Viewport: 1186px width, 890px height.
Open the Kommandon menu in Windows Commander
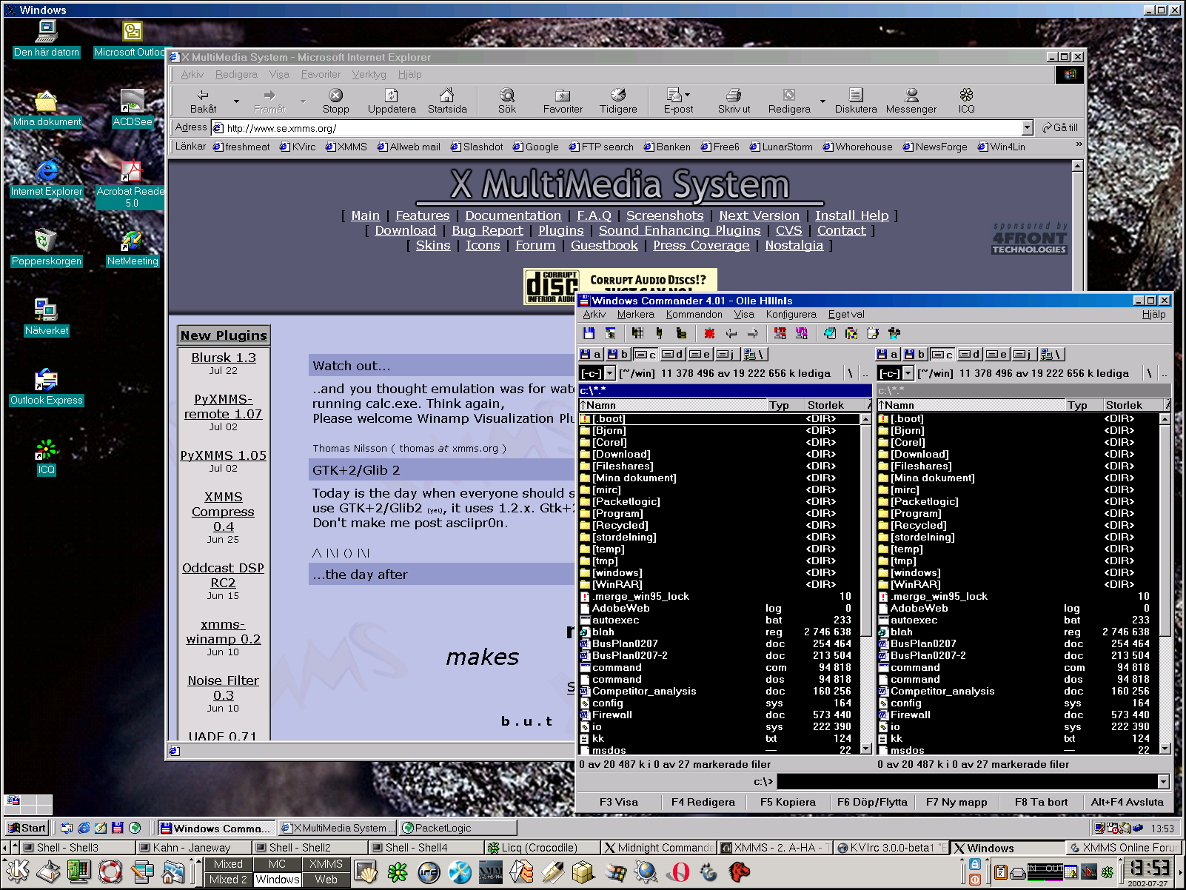pos(694,314)
